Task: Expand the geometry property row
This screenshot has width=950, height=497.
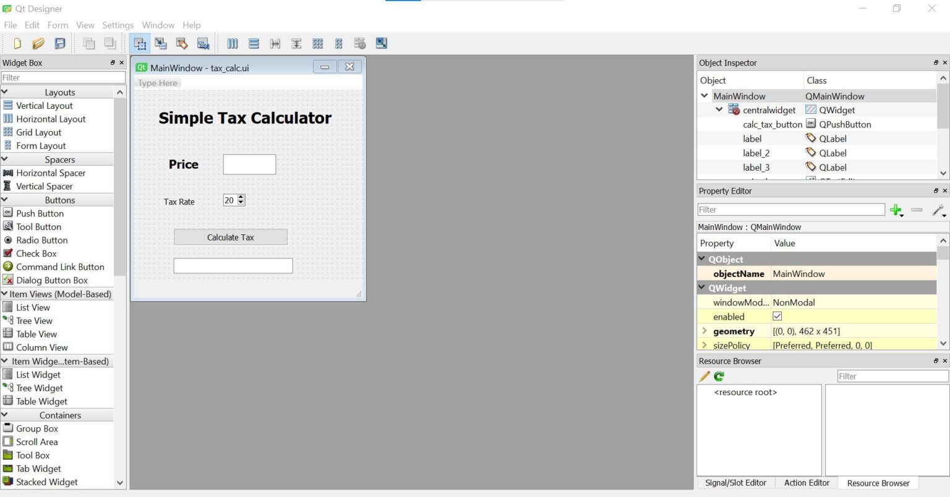Action: (x=704, y=331)
